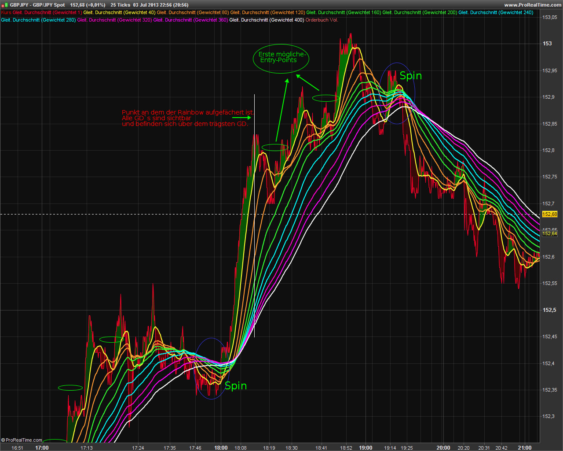563x451 pixels.
Task: Click the 21:00 label on time axis
Action: [x=525, y=448]
